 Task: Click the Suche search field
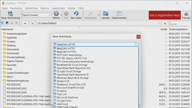(x=180, y=24)
